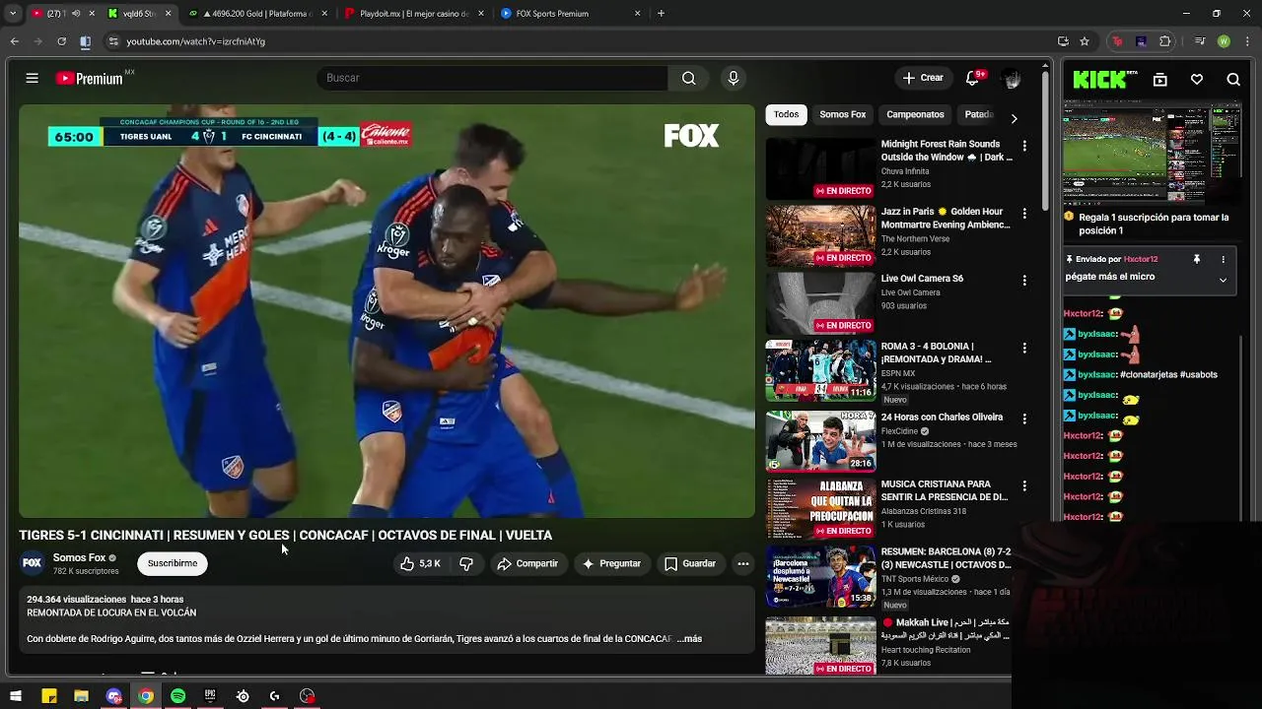Click the Preguntar button
The height and width of the screenshot is (709, 1262).
pos(611,563)
